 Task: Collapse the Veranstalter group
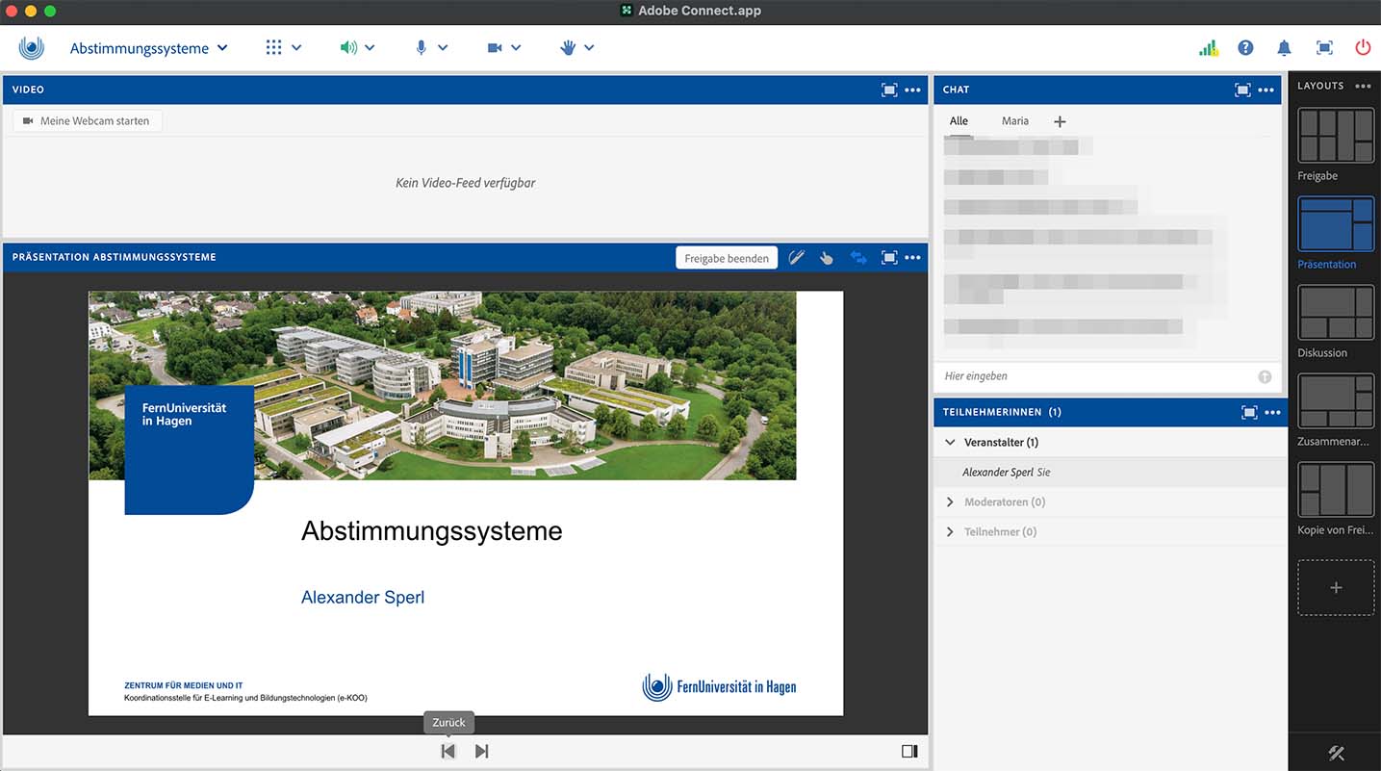coord(950,443)
